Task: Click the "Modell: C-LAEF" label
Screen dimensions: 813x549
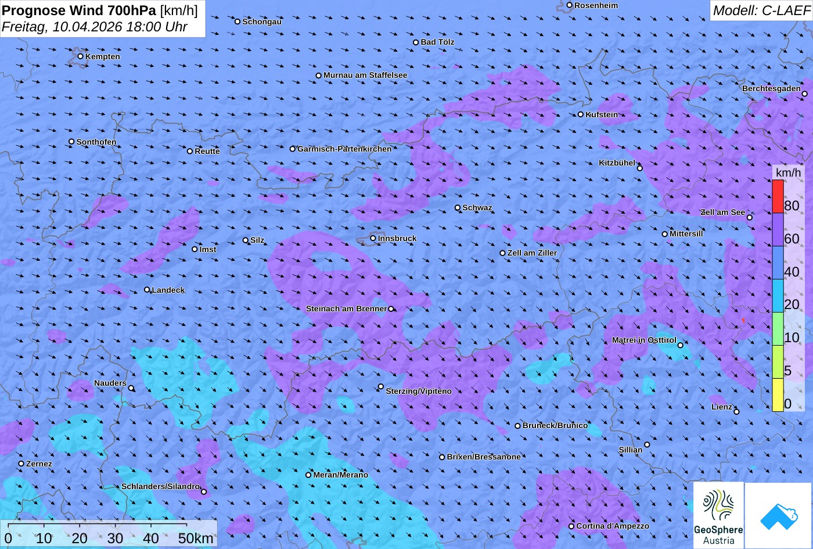Action: tap(761, 10)
